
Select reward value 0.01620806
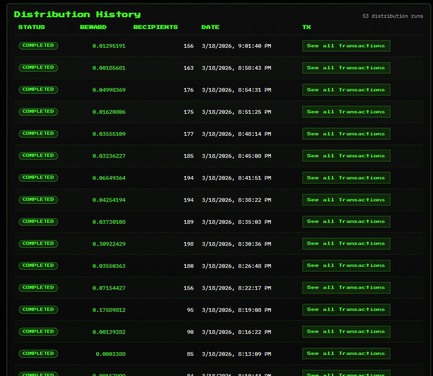[x=109, y=112]
